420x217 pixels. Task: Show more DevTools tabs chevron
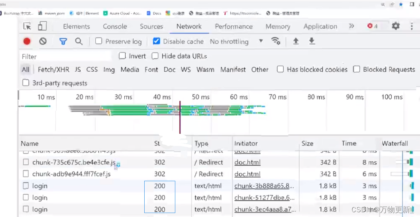tap(351, 26)
